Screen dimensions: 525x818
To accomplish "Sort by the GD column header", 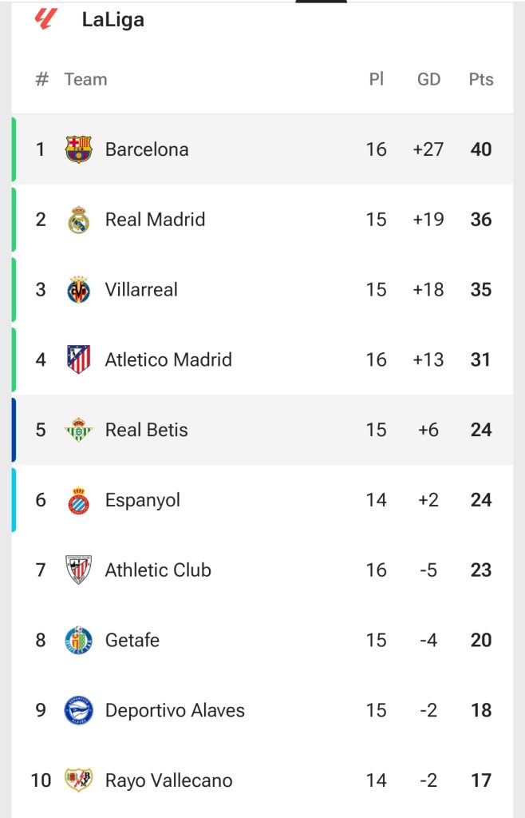I will [x=428, y=79].
